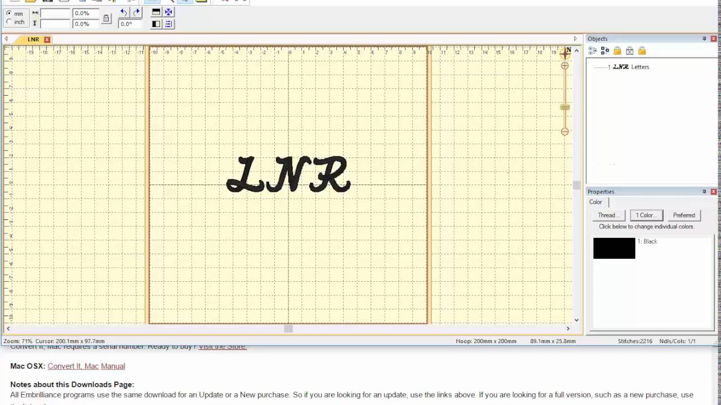Close the Objects panel
This screenshot has height=405, width=721.
(x=714, y=39)
